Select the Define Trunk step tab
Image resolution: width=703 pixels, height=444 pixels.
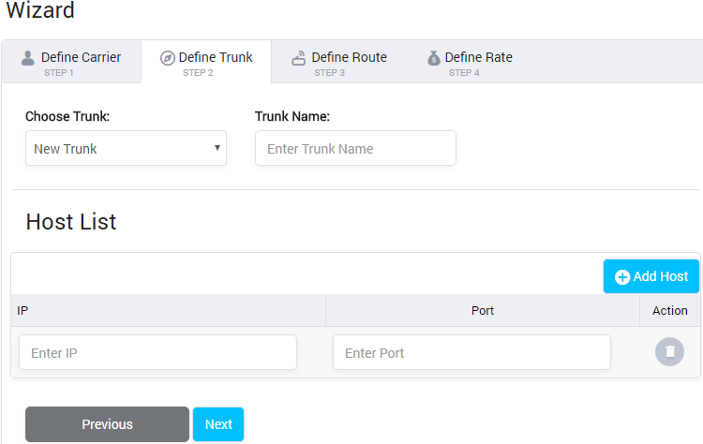coord(206,62)
